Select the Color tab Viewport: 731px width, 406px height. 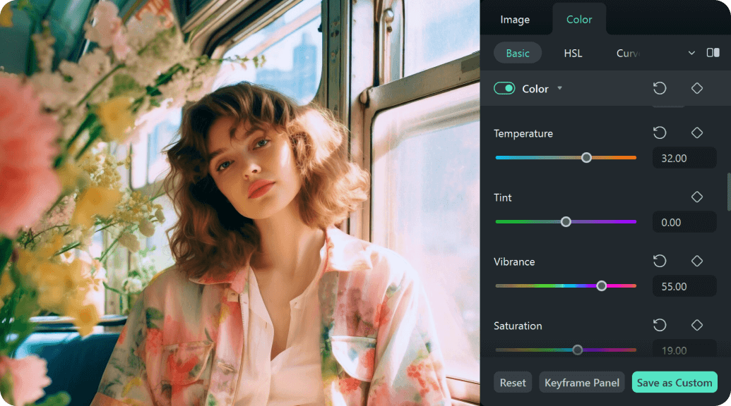(579, 20)
